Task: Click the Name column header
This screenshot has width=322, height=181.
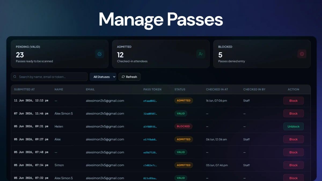Action: [59, 89]
